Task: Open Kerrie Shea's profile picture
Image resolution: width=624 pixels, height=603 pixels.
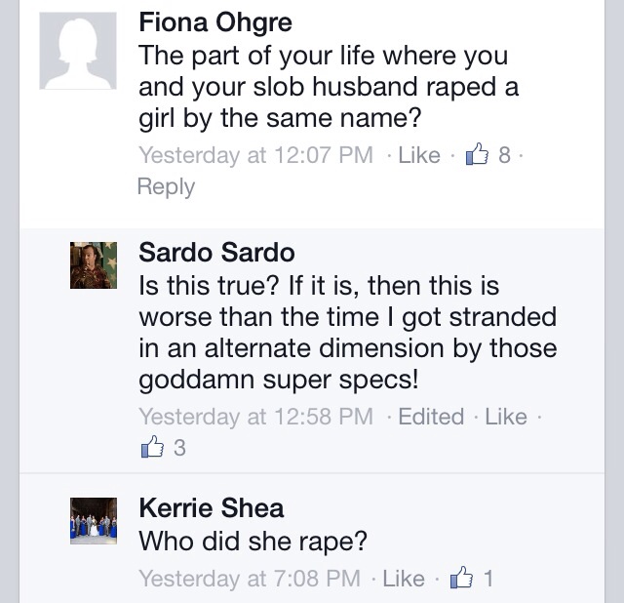Action: tap(94, 519)
